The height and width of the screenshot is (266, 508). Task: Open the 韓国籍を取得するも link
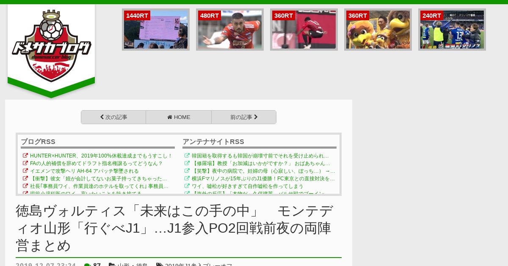point(260,156)
